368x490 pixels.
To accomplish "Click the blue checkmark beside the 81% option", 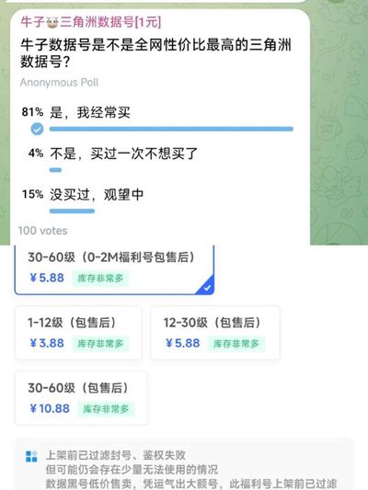I will click(37, 129).
